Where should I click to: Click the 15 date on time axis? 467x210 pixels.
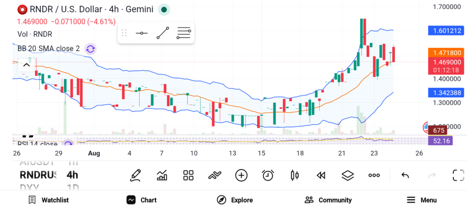coord(261,154)
